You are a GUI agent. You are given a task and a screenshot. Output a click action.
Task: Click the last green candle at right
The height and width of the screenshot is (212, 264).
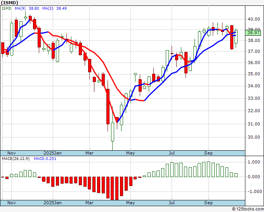[236, 37]
